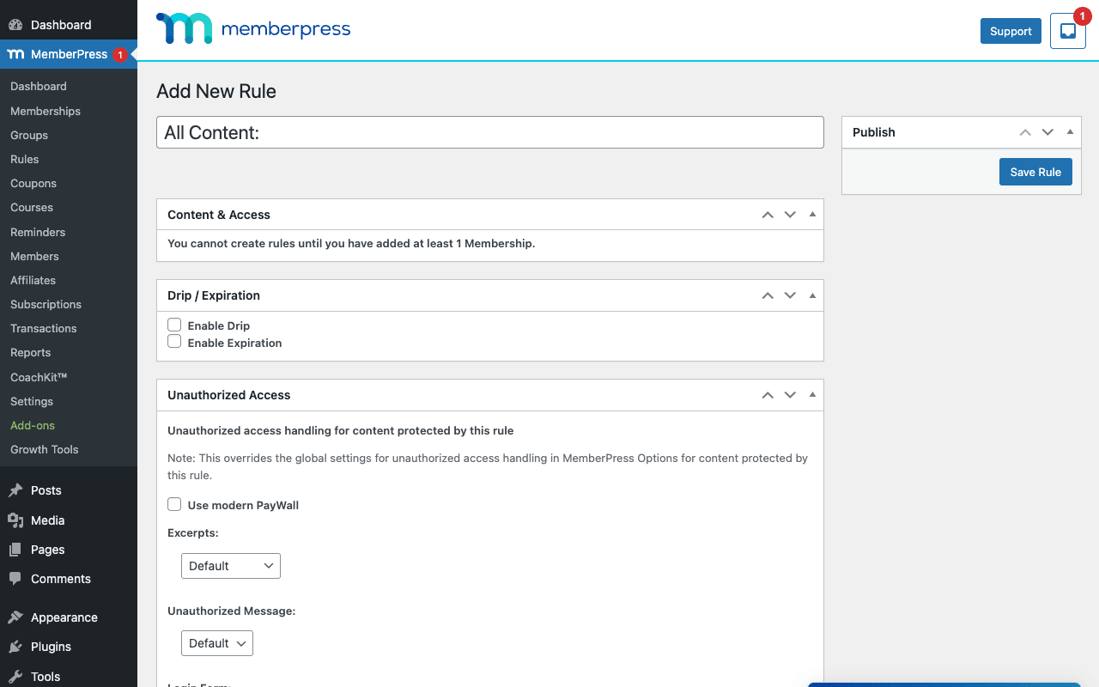Enable Expiration checkbox
The image size is (1099, 687).
174,342
